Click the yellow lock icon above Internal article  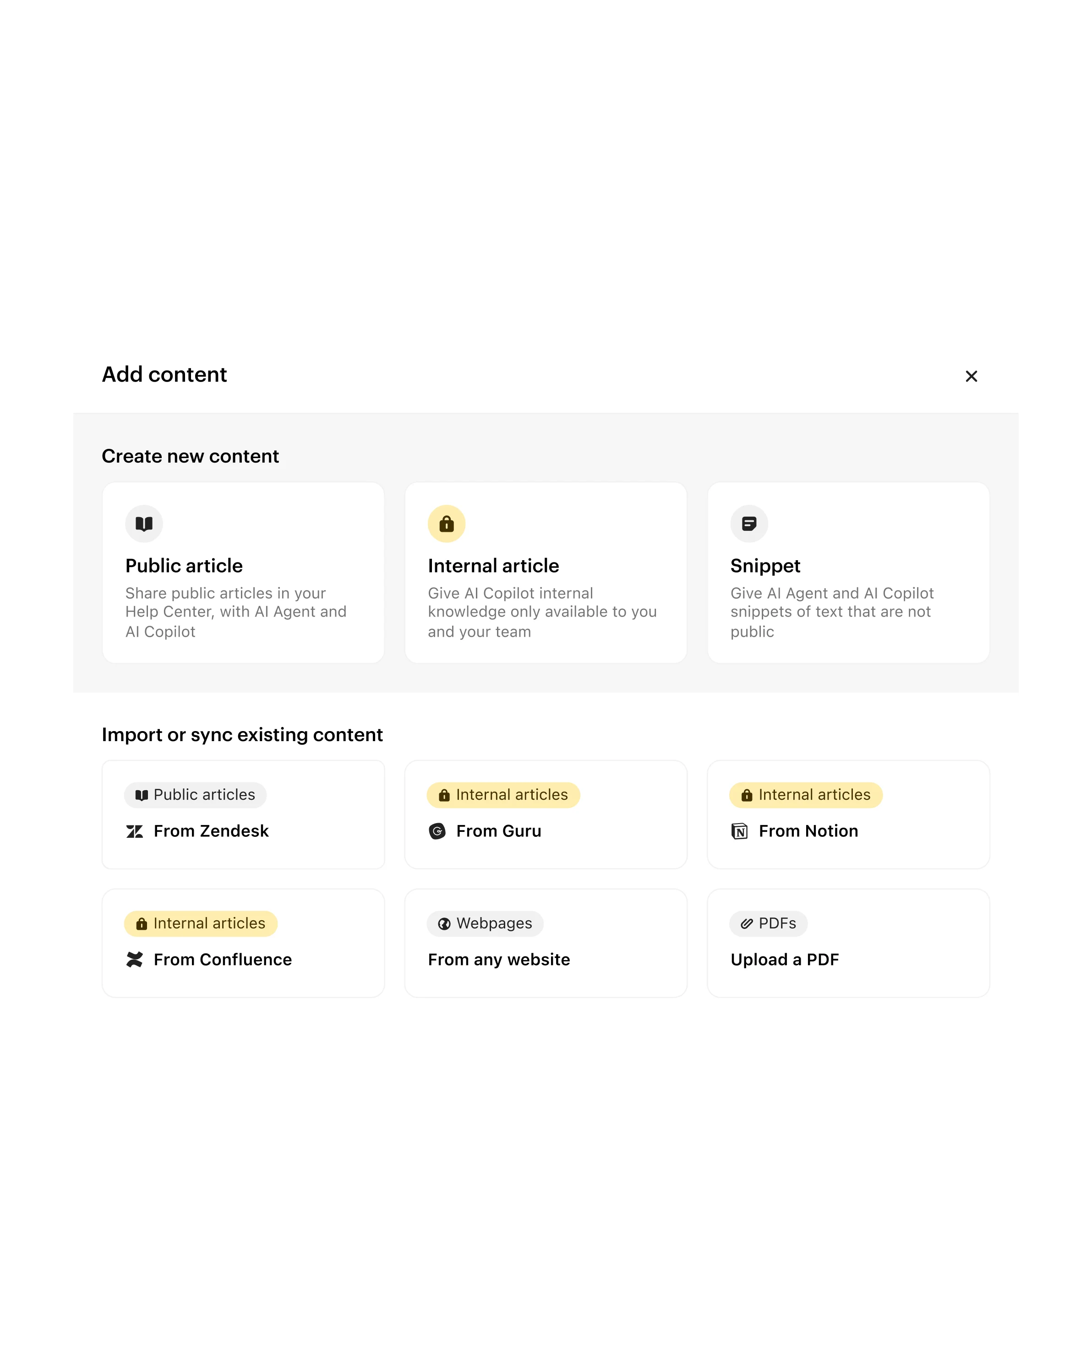point(446,524)
